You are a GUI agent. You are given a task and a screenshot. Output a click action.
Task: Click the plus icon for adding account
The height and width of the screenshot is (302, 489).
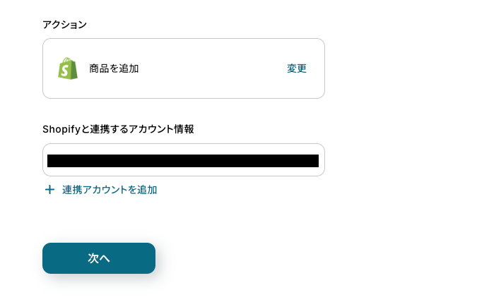tap(49, 190)
